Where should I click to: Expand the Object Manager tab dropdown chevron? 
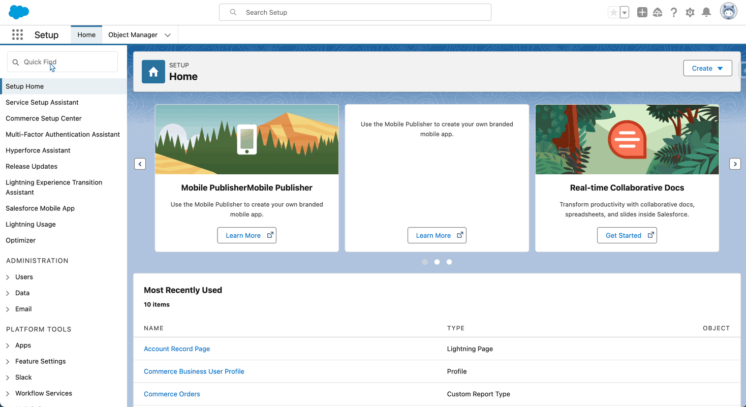click(x=168, y=35)
